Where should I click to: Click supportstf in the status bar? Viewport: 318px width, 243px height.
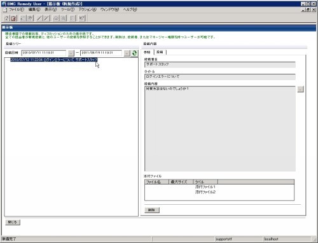point(224,239)
